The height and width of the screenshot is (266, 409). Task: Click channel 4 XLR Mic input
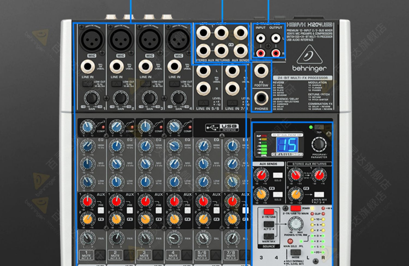pyautogui.click(x=179, y=40)
